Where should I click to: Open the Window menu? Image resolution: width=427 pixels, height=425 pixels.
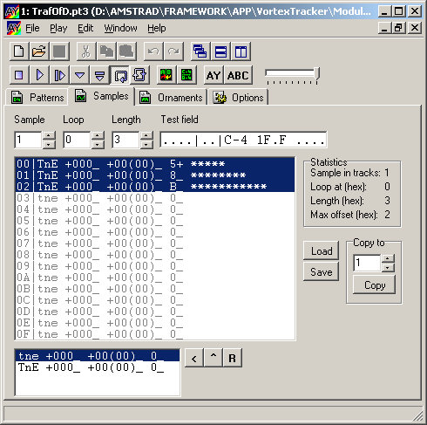click(120, 28)
